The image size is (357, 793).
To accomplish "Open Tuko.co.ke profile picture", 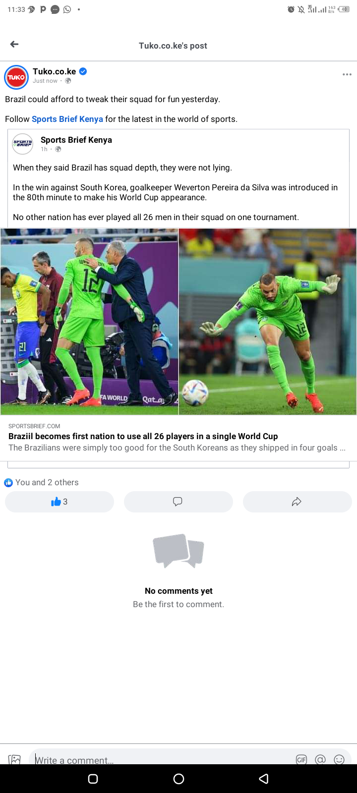I will (16, 77).
